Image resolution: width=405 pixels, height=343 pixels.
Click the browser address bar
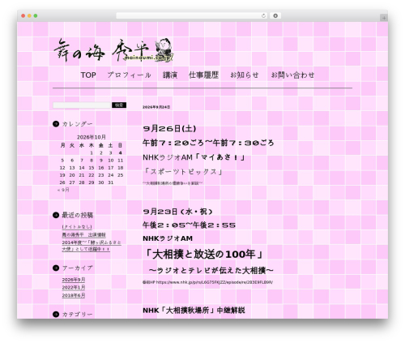coord(192,16)
